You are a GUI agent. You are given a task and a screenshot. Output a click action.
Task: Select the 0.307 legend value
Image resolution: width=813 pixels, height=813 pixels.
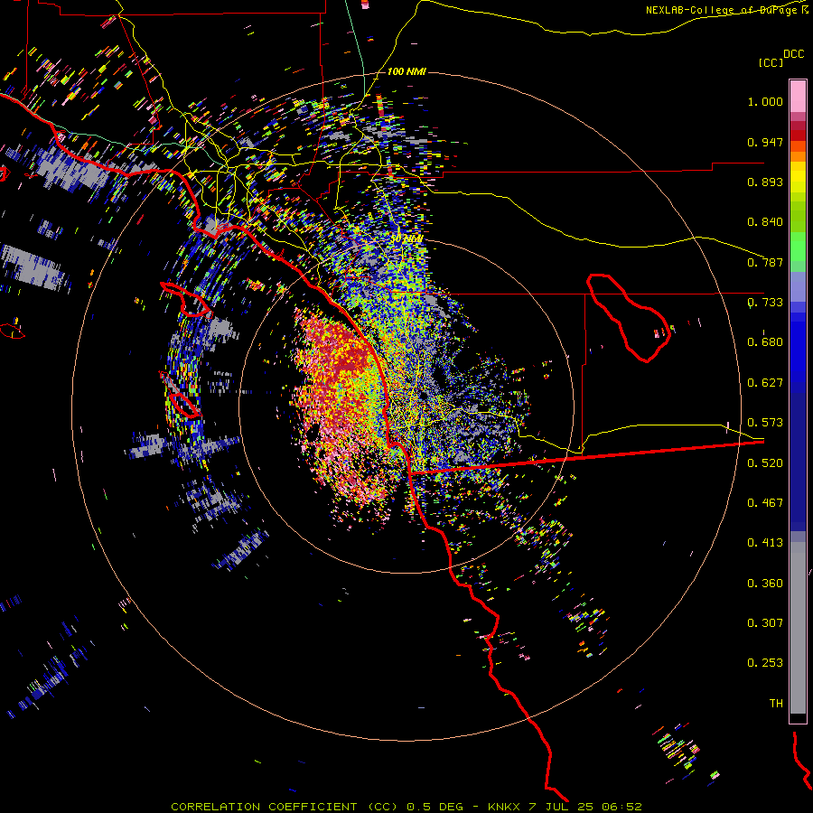765,623
